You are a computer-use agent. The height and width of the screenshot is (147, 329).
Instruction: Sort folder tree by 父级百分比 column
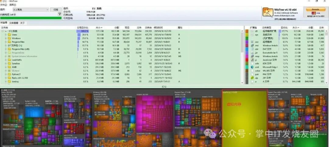82,27
